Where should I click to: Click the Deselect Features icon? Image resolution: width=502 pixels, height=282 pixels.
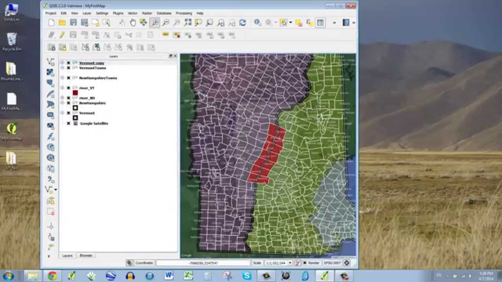[298, 23]
